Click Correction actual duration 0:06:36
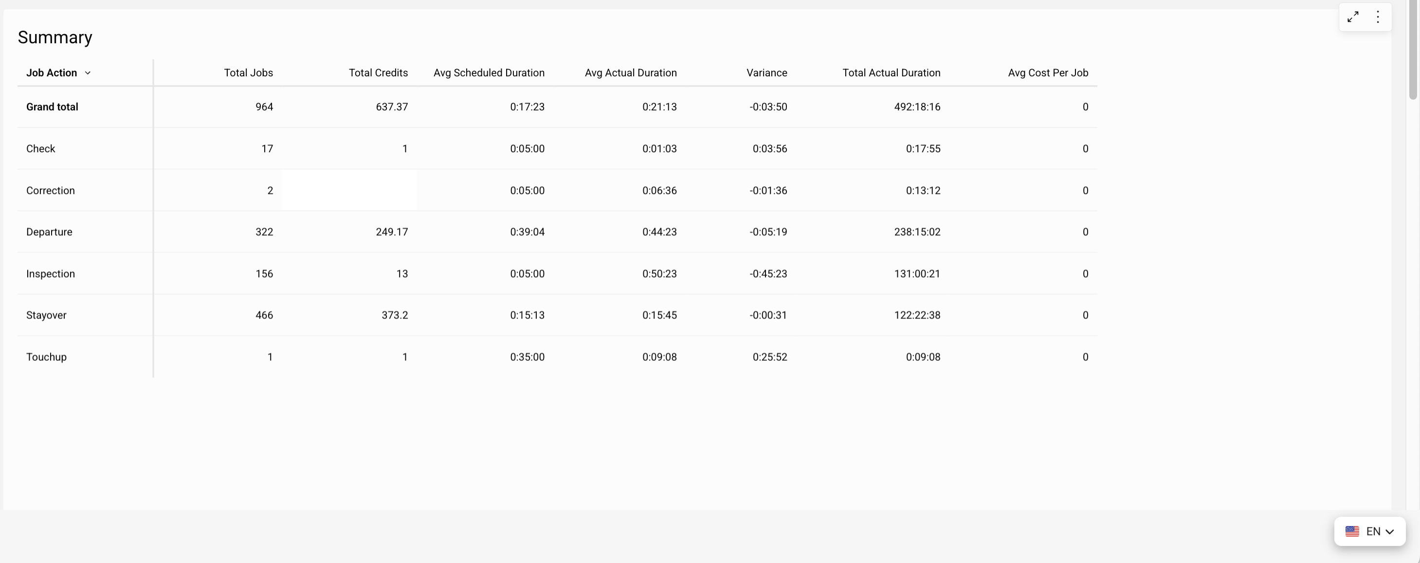 (659, 191)
